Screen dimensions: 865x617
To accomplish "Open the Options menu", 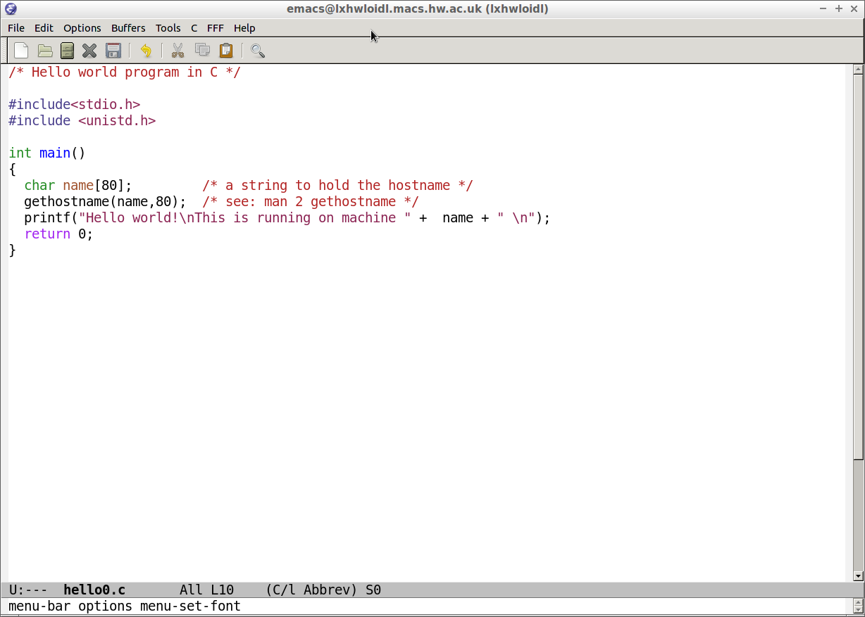I will 82,28.
